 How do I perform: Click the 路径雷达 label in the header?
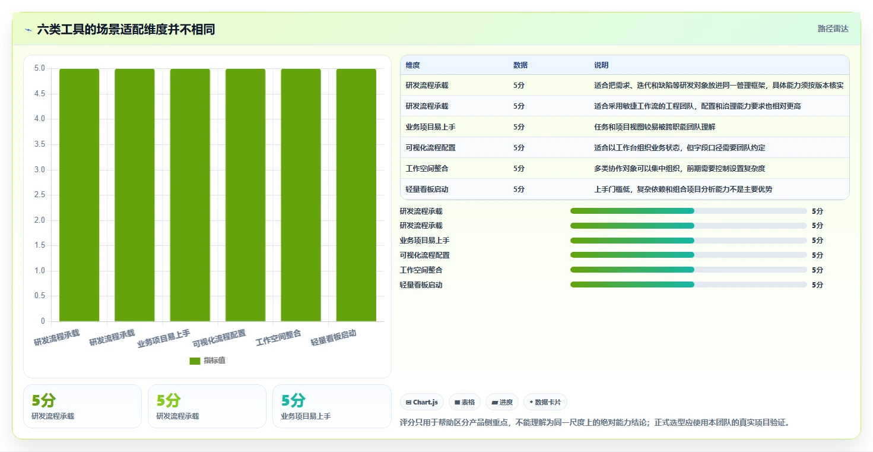click(833, 29)
